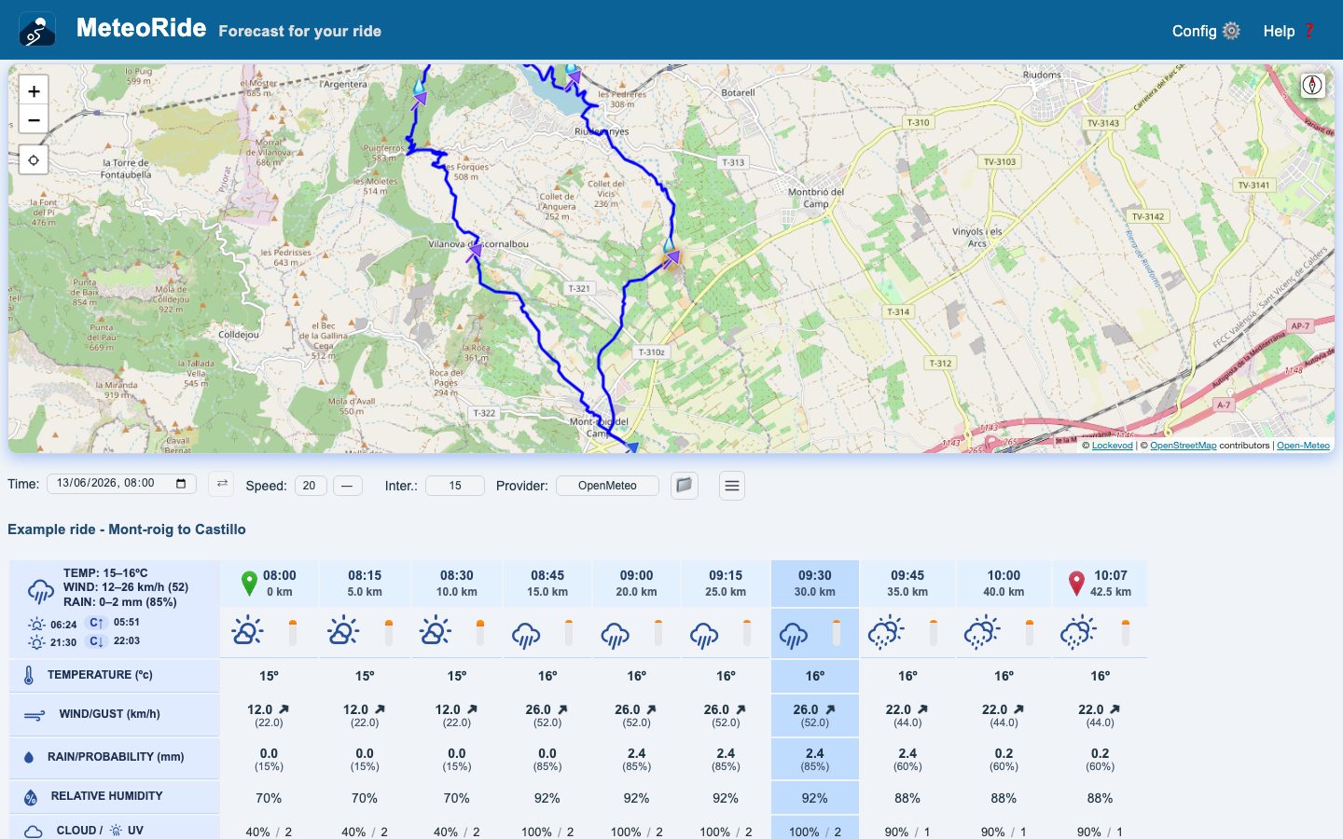Click the red finish pin at 10:07
Viewport: 1343px width, 839px height.
click(x=1076, y=584)
